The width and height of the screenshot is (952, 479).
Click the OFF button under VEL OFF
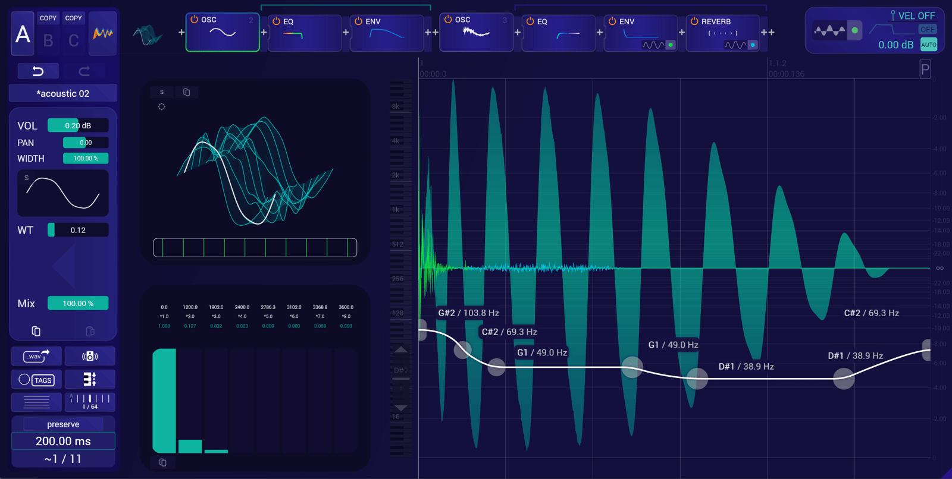point(927,29)
